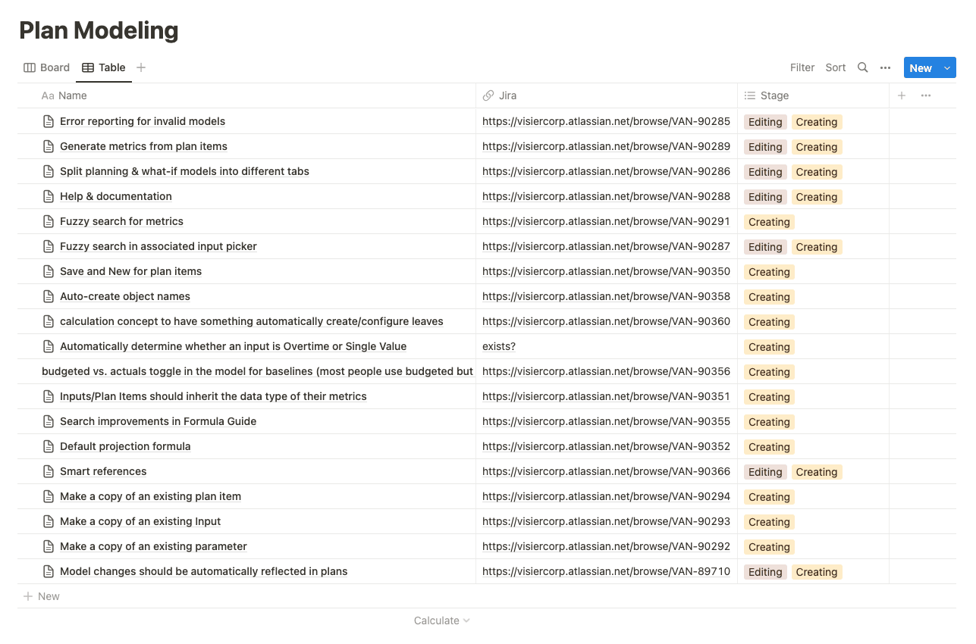Click the 'exists?' Jira cell

[499, 346]
